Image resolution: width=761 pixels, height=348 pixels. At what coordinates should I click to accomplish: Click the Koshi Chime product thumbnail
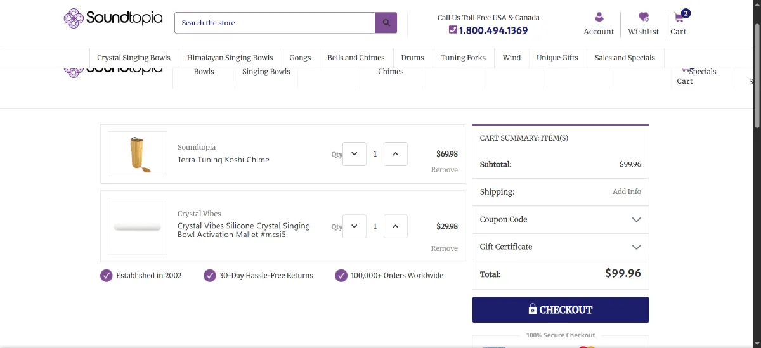click(138, 153)
